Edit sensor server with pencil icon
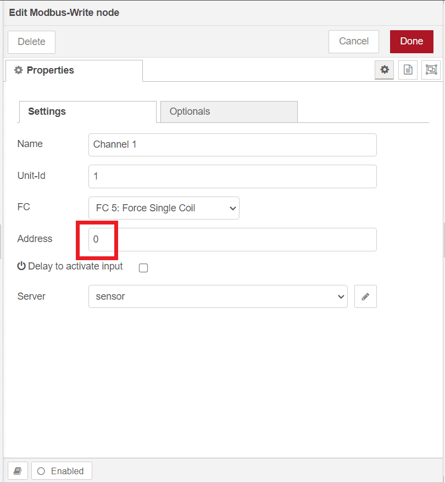The image size is (445, 483). [365, 296]
